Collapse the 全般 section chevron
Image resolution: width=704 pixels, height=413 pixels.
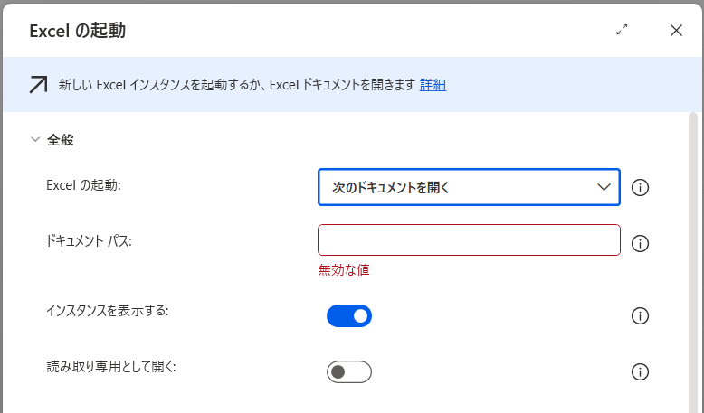click(x=35, y=140)
